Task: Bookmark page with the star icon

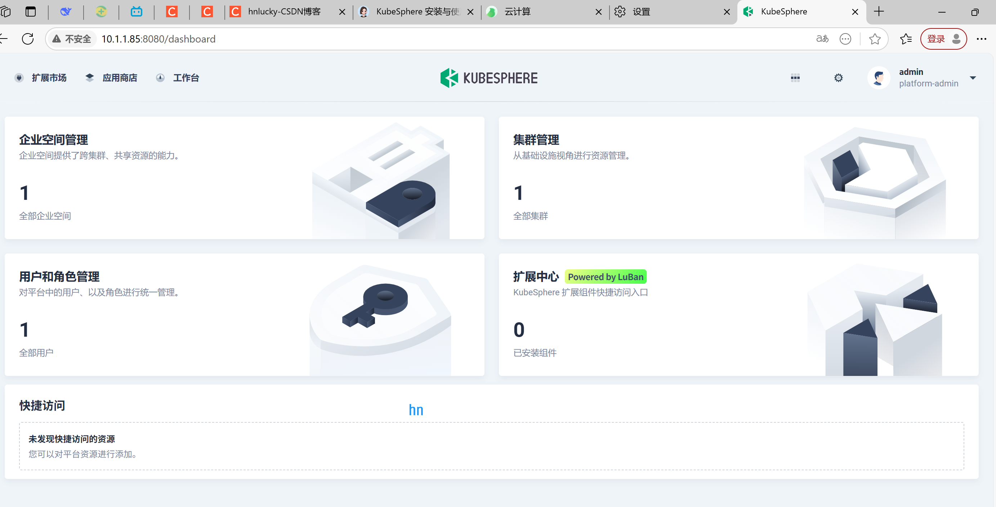Action: (875, 39)
